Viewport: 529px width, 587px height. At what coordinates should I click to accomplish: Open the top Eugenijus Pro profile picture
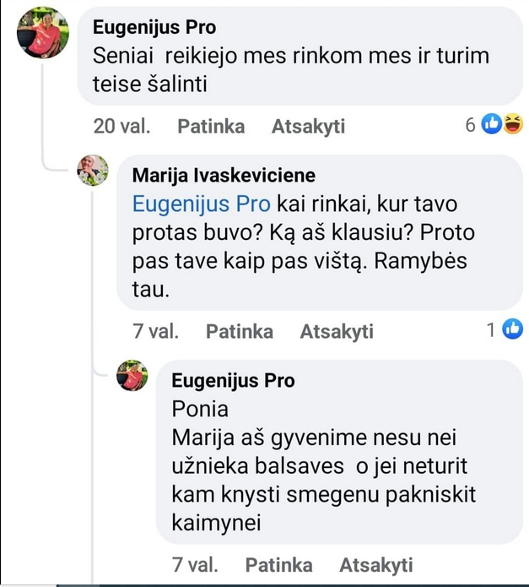[x=43, y=33]
